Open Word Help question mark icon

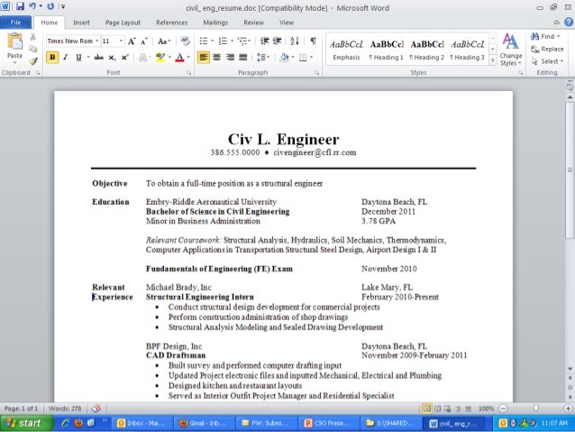coord(569,22)
